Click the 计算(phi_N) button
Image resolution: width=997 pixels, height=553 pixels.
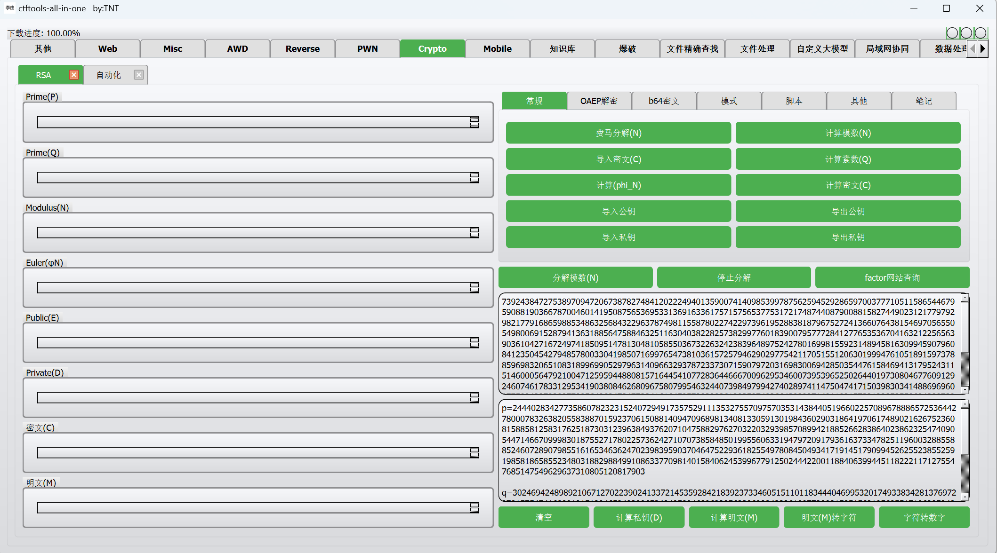coord(619,185)
